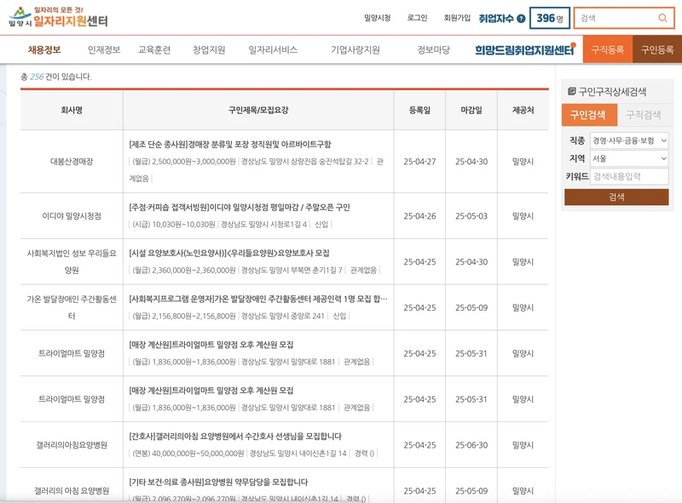This screenshot has height=503, width=682.
Task: Click the 등록일 column header
Action: tap(419, 111)
